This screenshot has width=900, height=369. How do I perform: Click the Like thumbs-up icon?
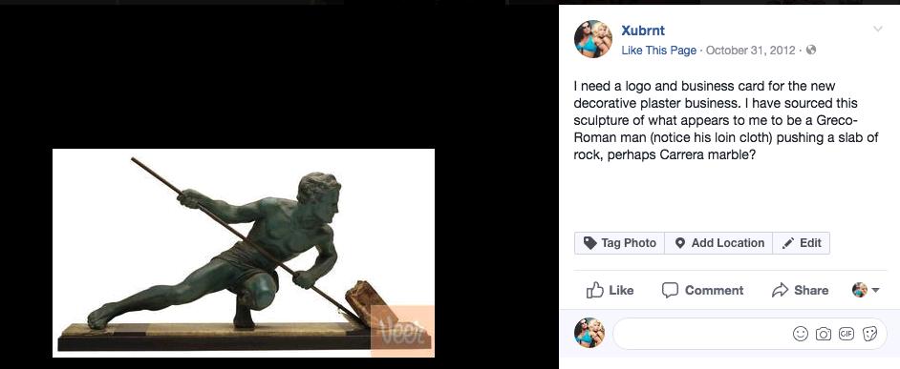pos(594,290)
